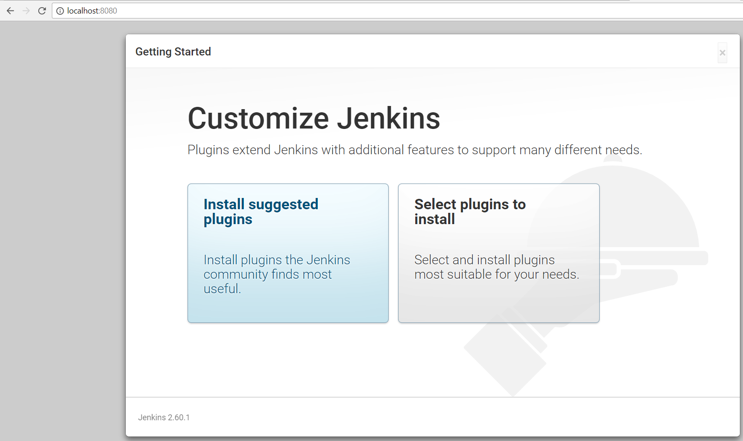Click the browser back arrow
The width and height of the screenshot is (743, 441).
pos(10,11)
